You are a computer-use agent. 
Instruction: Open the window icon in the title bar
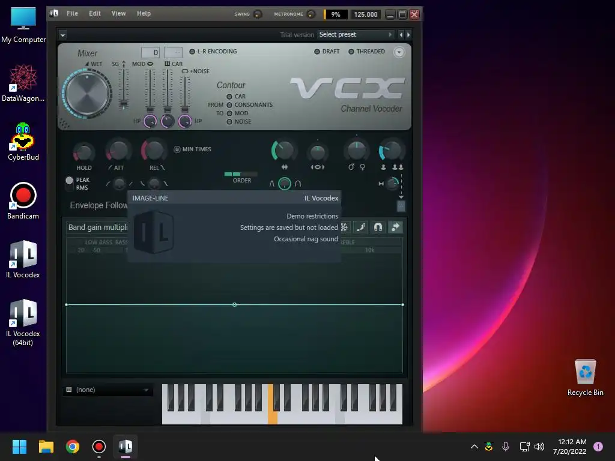54,13
